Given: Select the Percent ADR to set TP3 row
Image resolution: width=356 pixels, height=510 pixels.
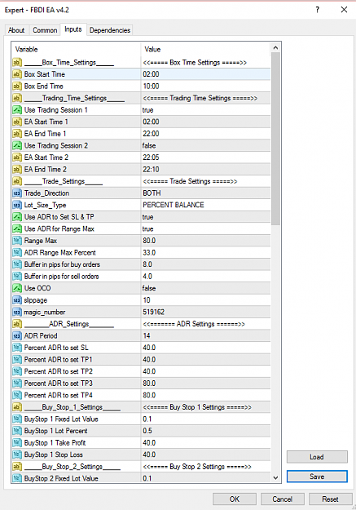Looking at the screenshot, I should click(x=141, y=384).
